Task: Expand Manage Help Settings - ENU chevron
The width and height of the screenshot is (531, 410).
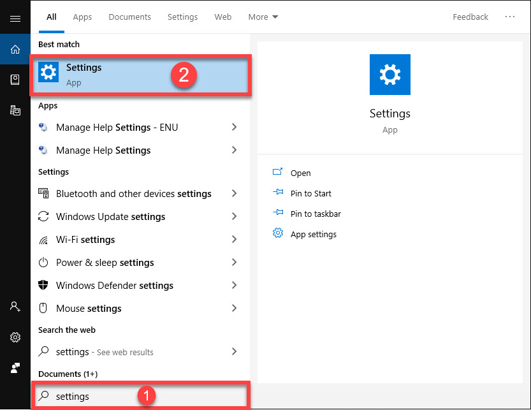Action: pos(234,127)
